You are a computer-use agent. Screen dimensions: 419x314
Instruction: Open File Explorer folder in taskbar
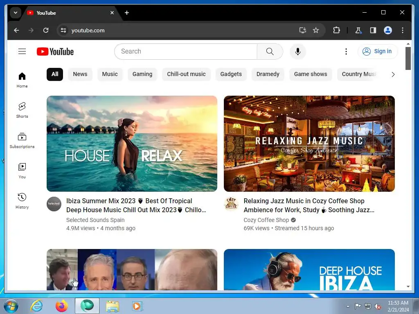[113, 306]
